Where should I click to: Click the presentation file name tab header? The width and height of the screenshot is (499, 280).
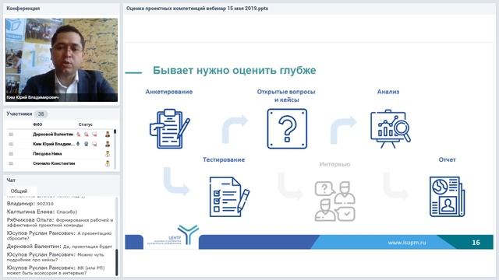pyautogui.click(x=197, y=9)
